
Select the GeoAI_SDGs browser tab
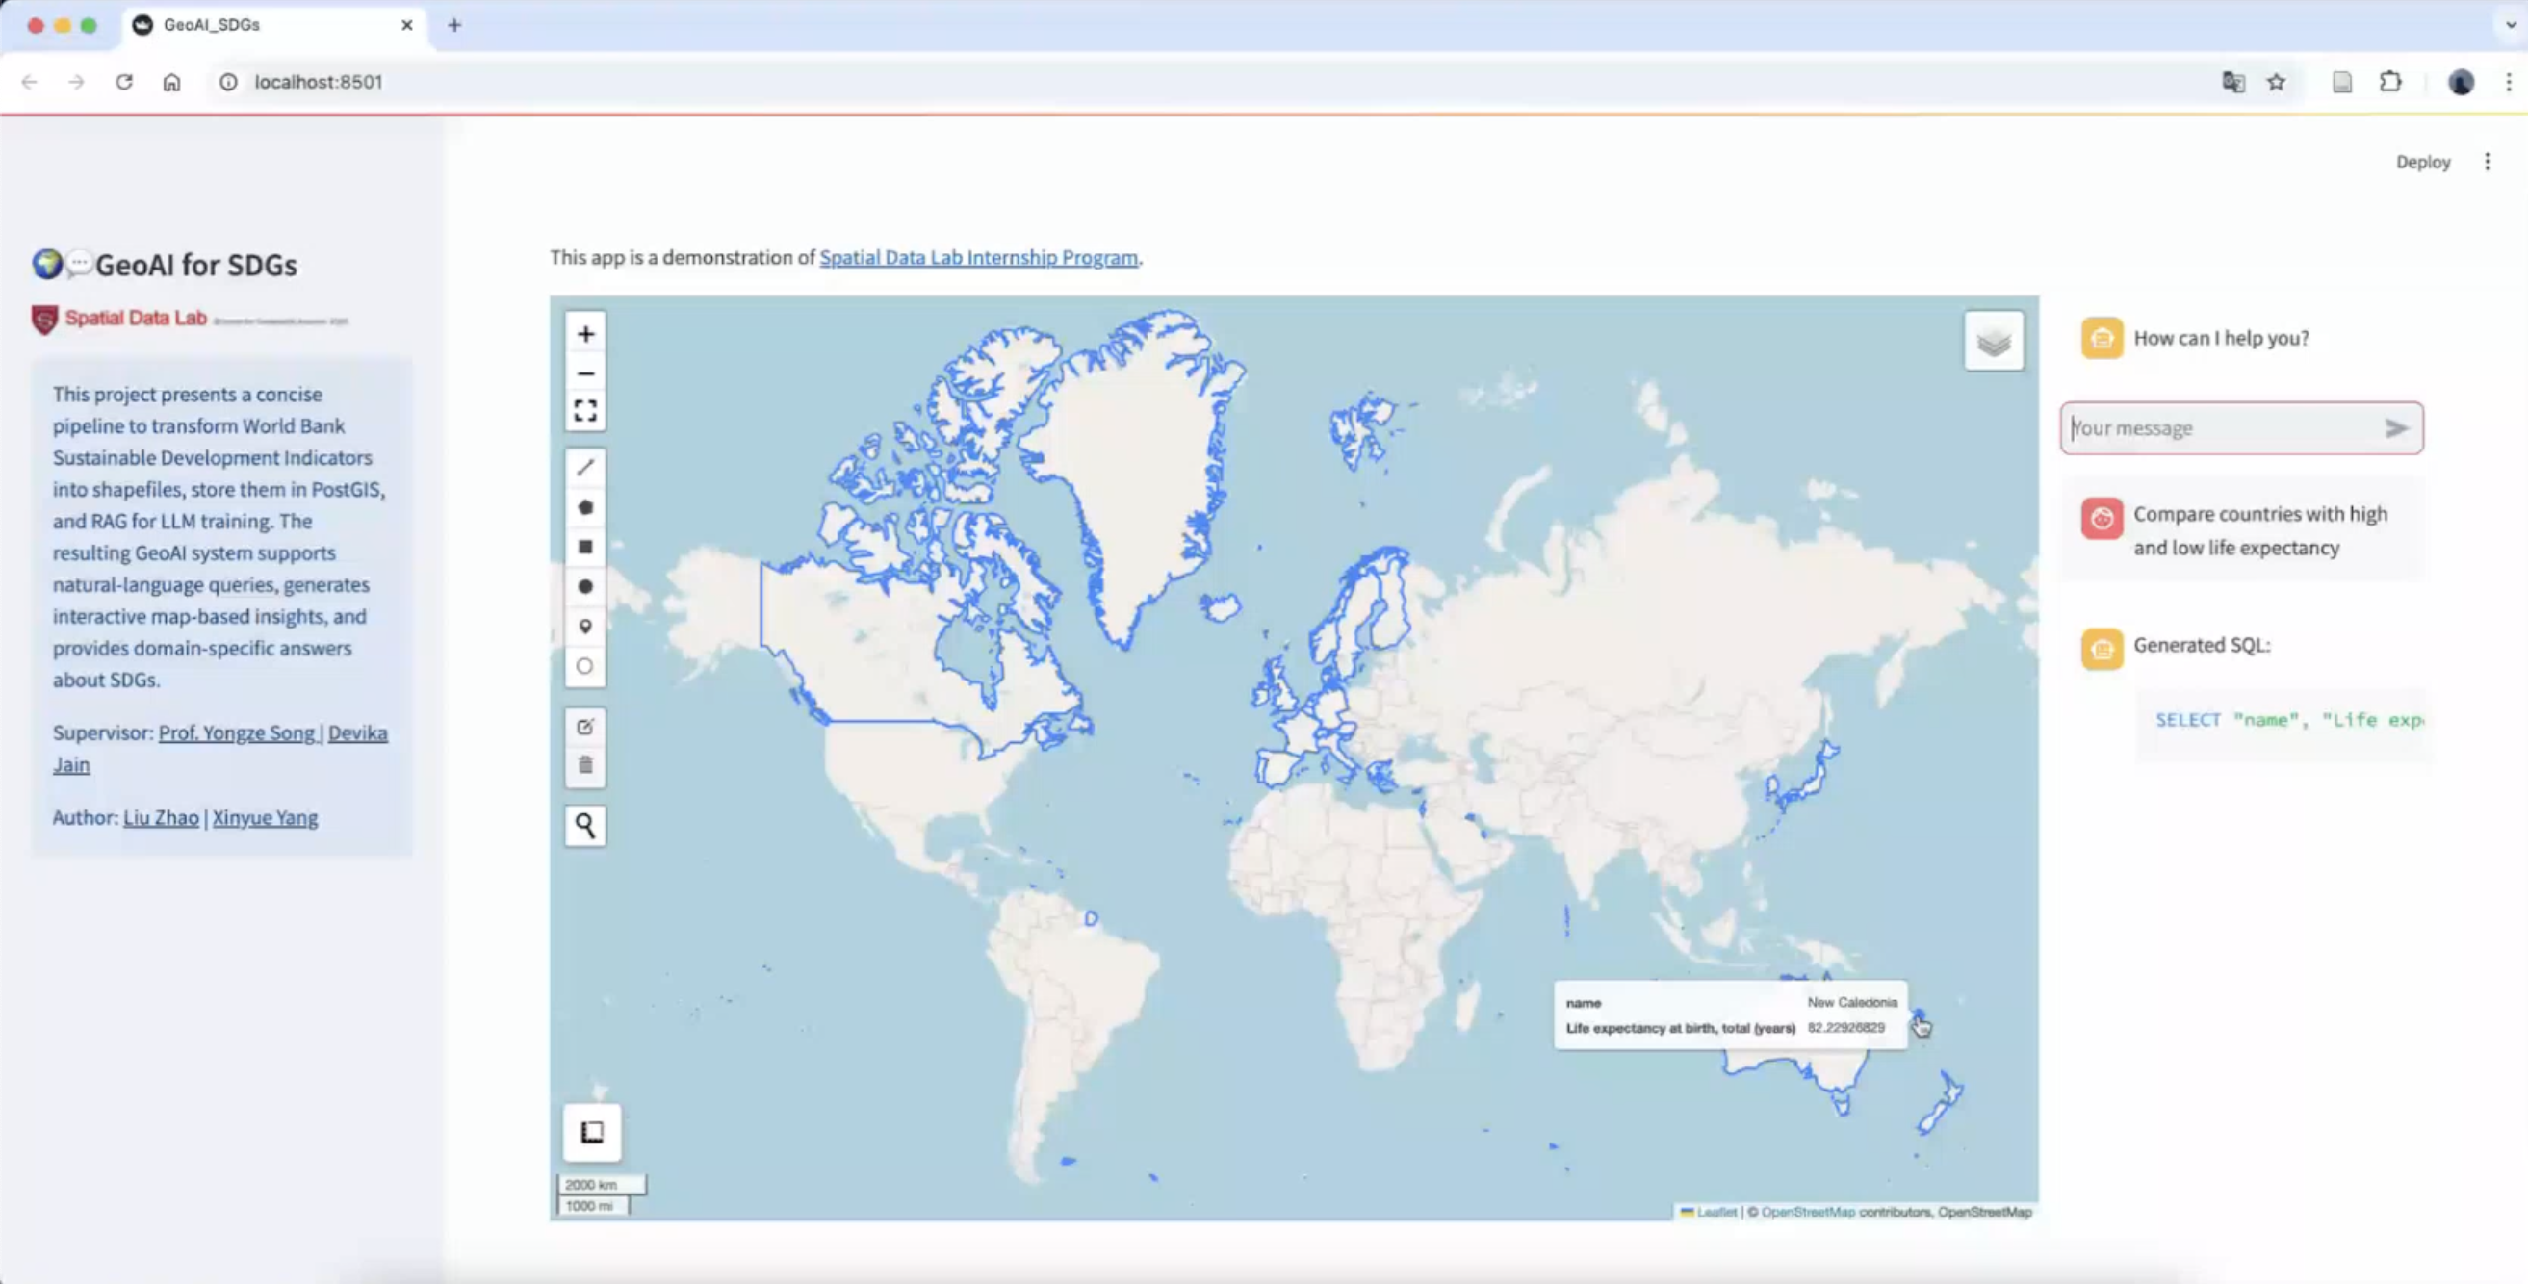pos(265,25)
